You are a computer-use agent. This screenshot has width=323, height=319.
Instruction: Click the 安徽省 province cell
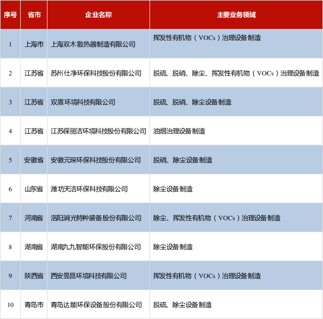34,160
